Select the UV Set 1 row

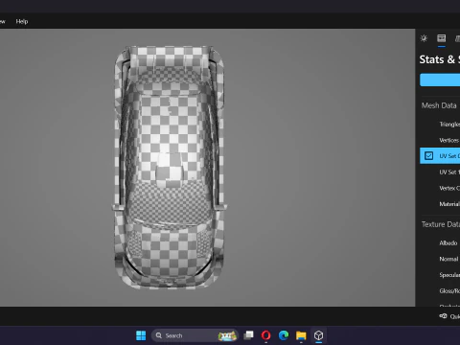440,172
